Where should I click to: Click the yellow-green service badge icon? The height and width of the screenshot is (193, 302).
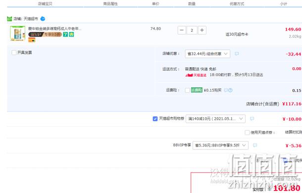pos(71,35)
